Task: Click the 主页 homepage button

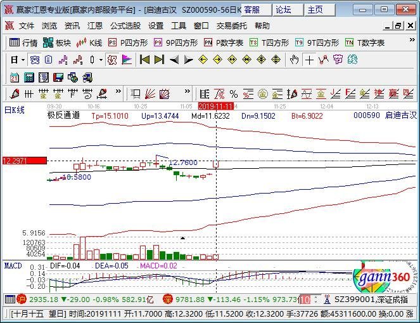Action: tap(315, 10)
